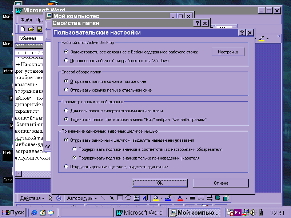Click the volume speaker tray icon
Image resolution: width=291 pixels, height=218 pixels.
252,213
